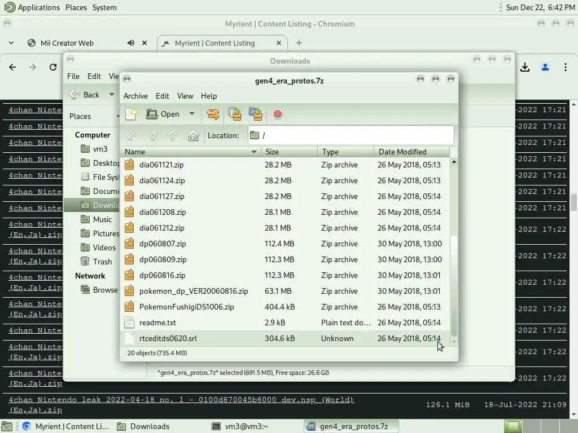Select dia061212.zip row
Image resolution: width=578 pixels, height=433 pixels.
pyautogui.click(x=285, y=228)
